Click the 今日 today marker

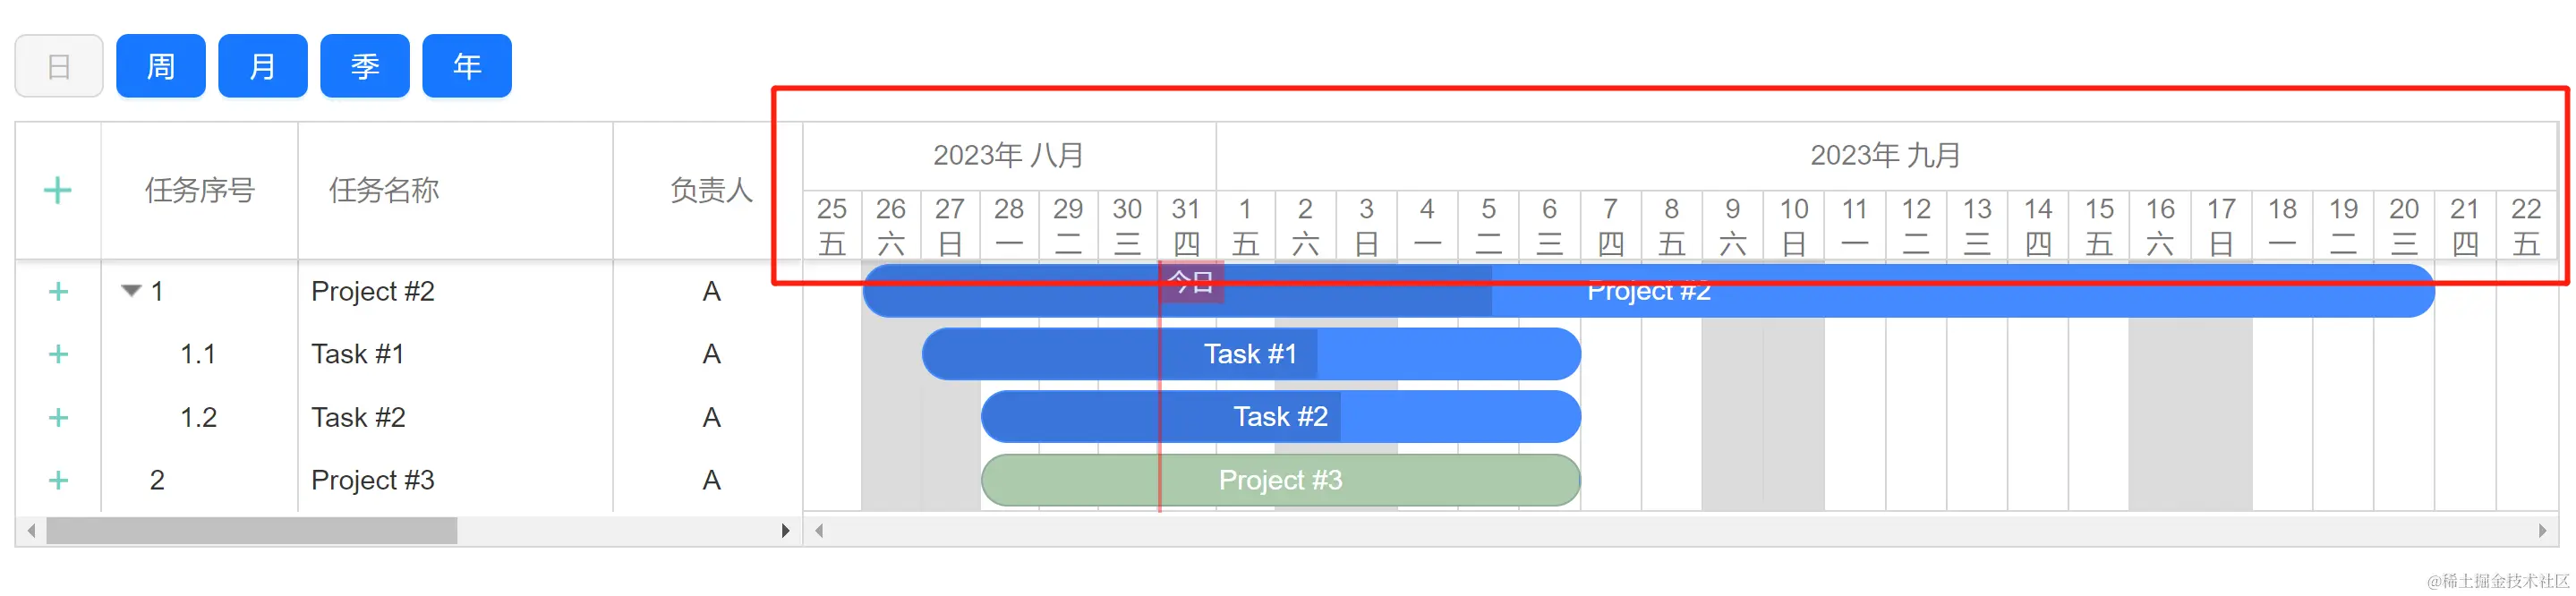[x=1191, y=282]
